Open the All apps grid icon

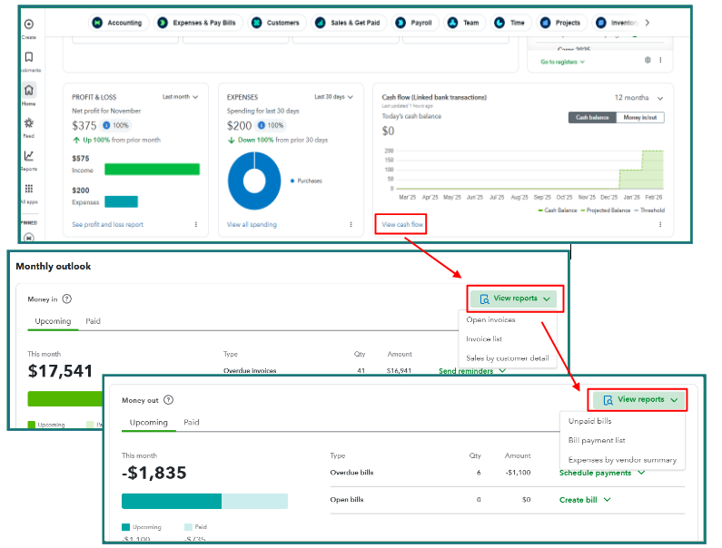(x=29, y=189)
